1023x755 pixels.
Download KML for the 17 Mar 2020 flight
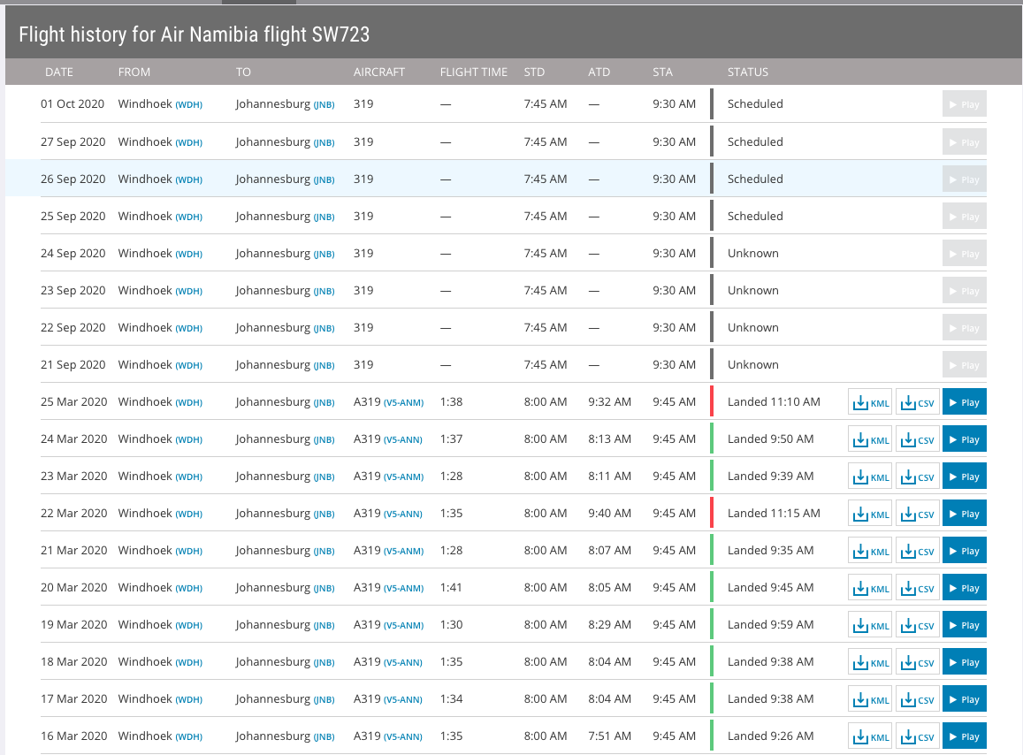(x=870, y=699)
